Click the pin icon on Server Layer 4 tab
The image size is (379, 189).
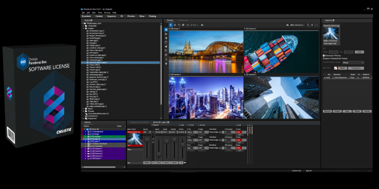168,122
